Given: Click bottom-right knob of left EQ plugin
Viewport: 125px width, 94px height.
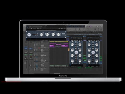Looking at the screenshot, I should click(x=80, y=61).
